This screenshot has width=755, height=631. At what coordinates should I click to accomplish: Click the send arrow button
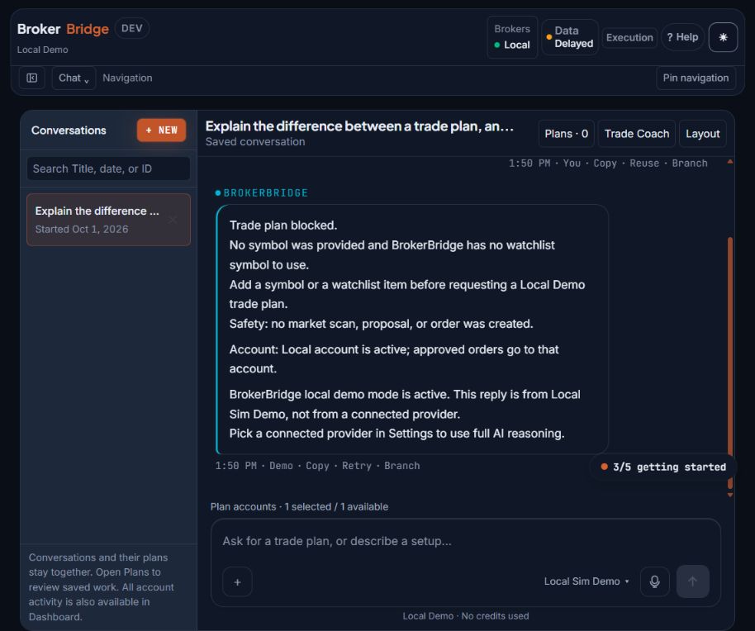(x=692, y=581)
